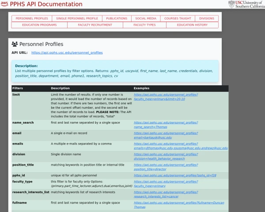Open the Personnel Profiles tab

coord(32,19)
